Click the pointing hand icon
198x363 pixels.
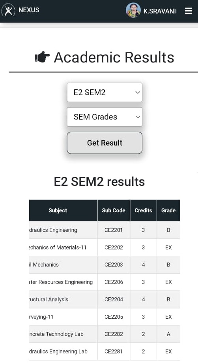tap(42, 57)
